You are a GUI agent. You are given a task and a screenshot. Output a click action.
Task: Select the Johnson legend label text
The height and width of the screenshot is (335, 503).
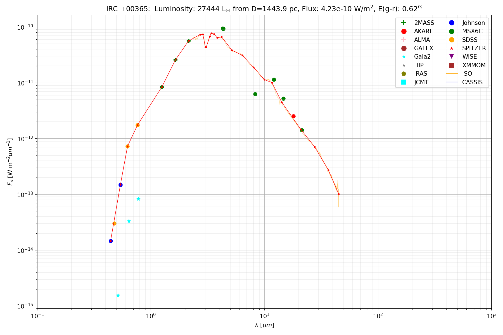(x=473, y=23)
